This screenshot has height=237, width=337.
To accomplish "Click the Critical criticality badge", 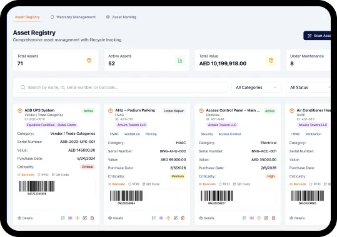I will 88,167.
